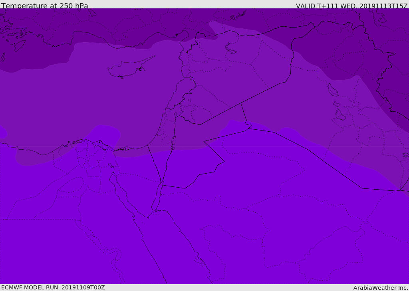The width and height of the screenshot is (409, 291).
Task: Click the 'VALID T+111 WED. 20191113T15Z' label
Action: pyautogui.click(x=351, y=6)
